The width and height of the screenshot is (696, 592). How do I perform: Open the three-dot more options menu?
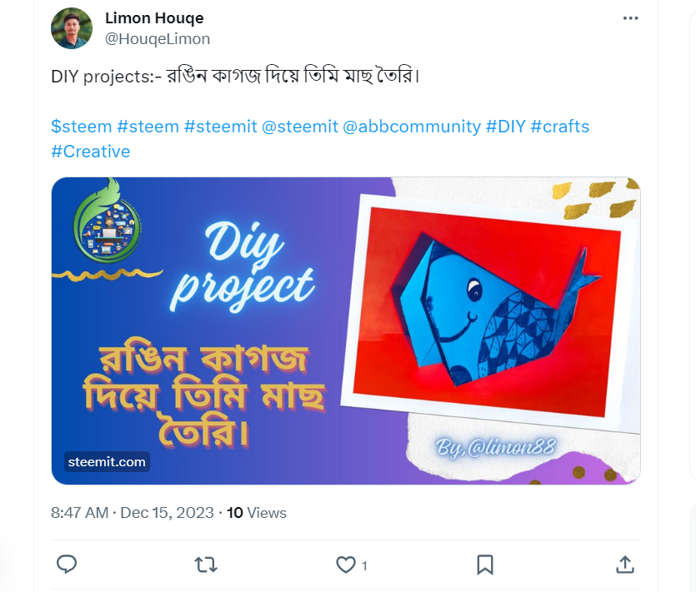(x=630, y=18)
